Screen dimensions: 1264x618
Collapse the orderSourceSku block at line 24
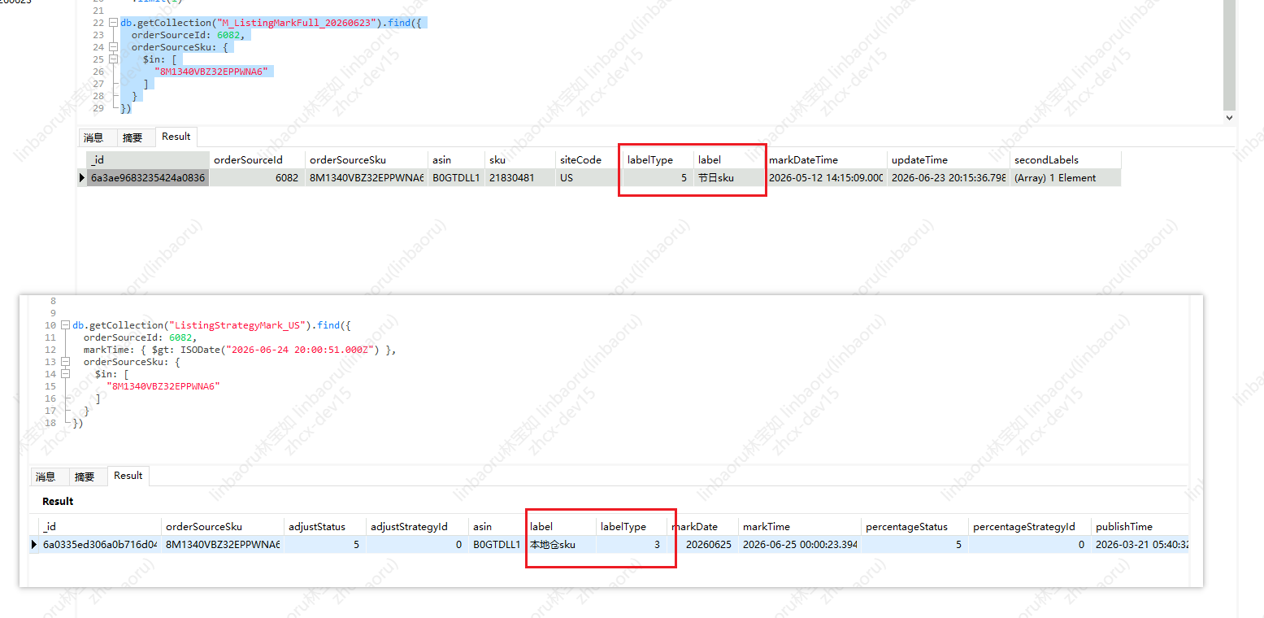pos(113,47)
